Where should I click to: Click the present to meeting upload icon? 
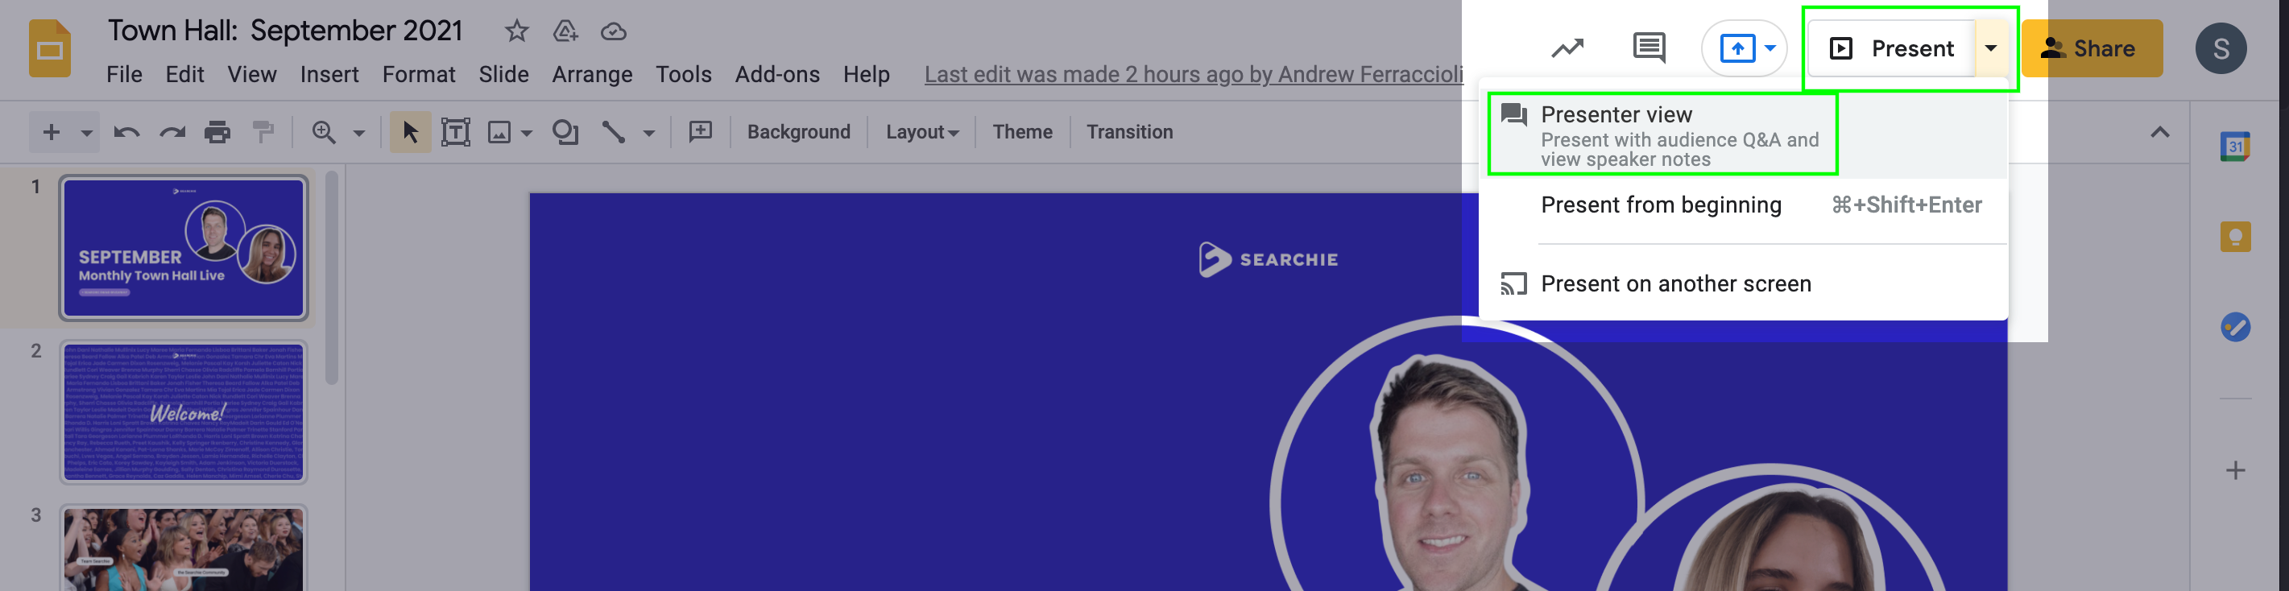(x=1737, y=48)
